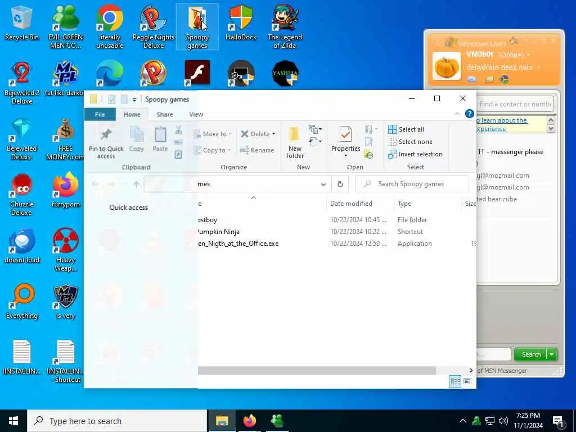Open the 'INSTALLIN - Shortcut' text file
Image resolution: width=576 pixels, height=432 pixels.
(x=65, y=362)
